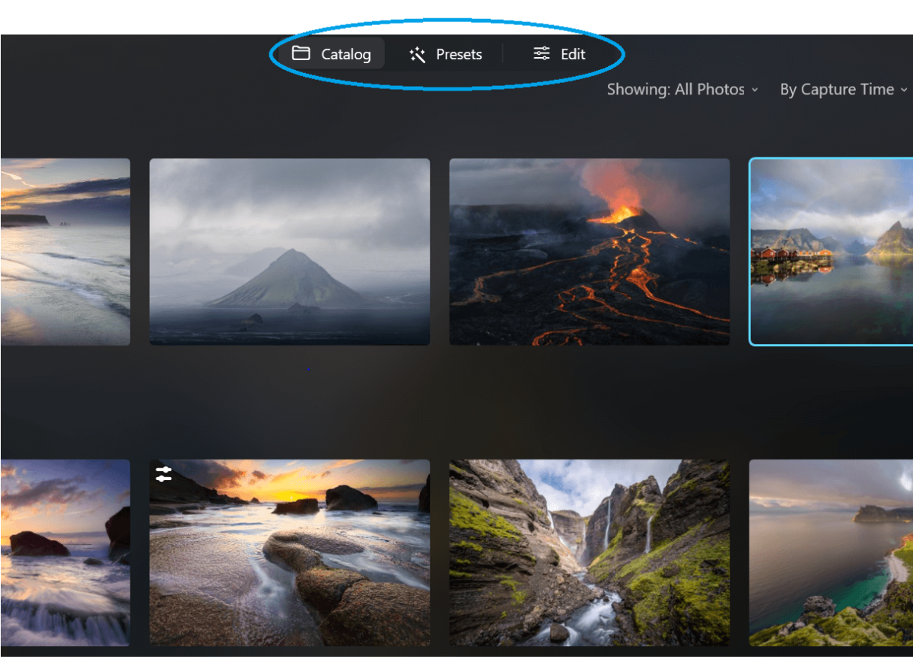Click the chevron next to All Photos
This screenshot has height=659, width=913.
coord(754,89)
